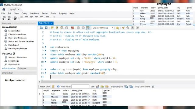
Task: Commit the current transaction
Action: tap(78, 28)
